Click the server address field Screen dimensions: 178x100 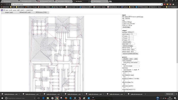131,66
